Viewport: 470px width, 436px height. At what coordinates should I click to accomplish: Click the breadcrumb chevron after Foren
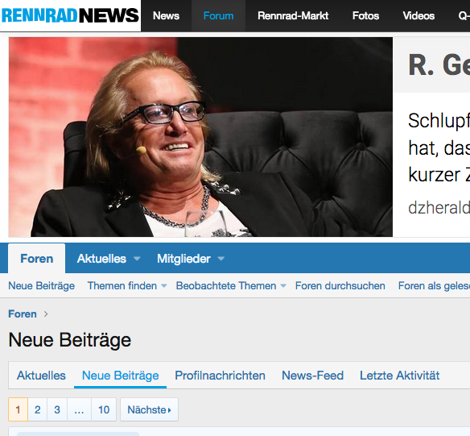point(46,314)
